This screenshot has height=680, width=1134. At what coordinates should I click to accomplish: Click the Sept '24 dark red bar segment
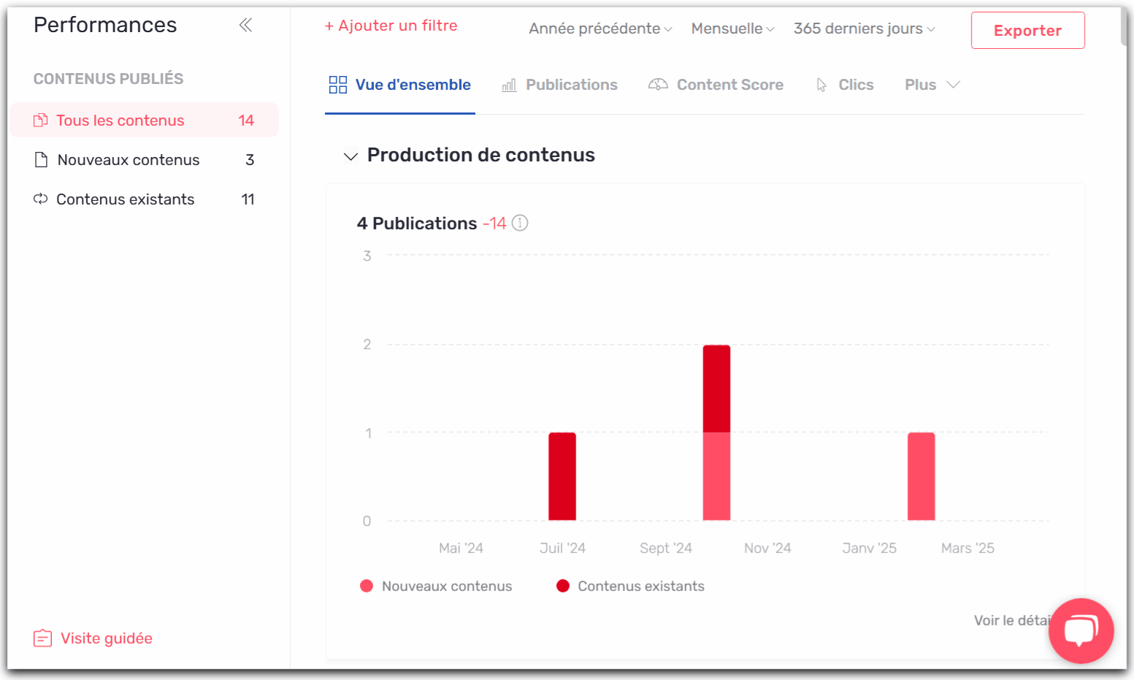(716, 389)
